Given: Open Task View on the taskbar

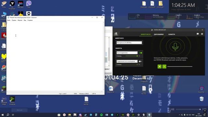Looking at the screenshot, I should [13, 115].
